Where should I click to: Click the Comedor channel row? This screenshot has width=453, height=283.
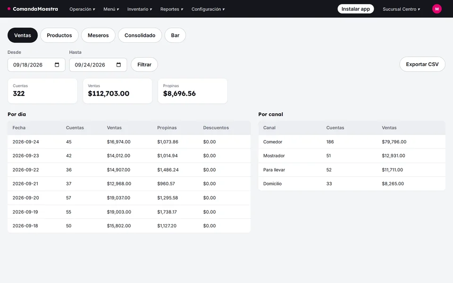(352, 142)
